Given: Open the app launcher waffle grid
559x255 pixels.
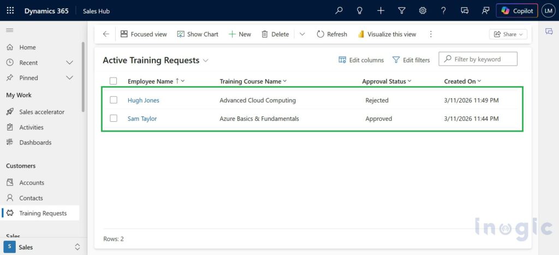Looking at the screenshot, I should 10,11.
